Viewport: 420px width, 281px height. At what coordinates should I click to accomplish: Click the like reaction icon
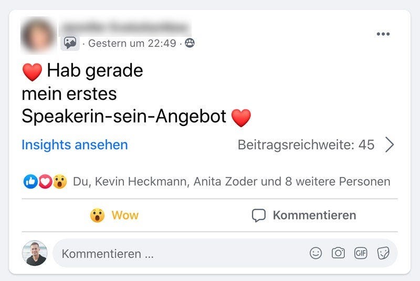pos(29,182)
